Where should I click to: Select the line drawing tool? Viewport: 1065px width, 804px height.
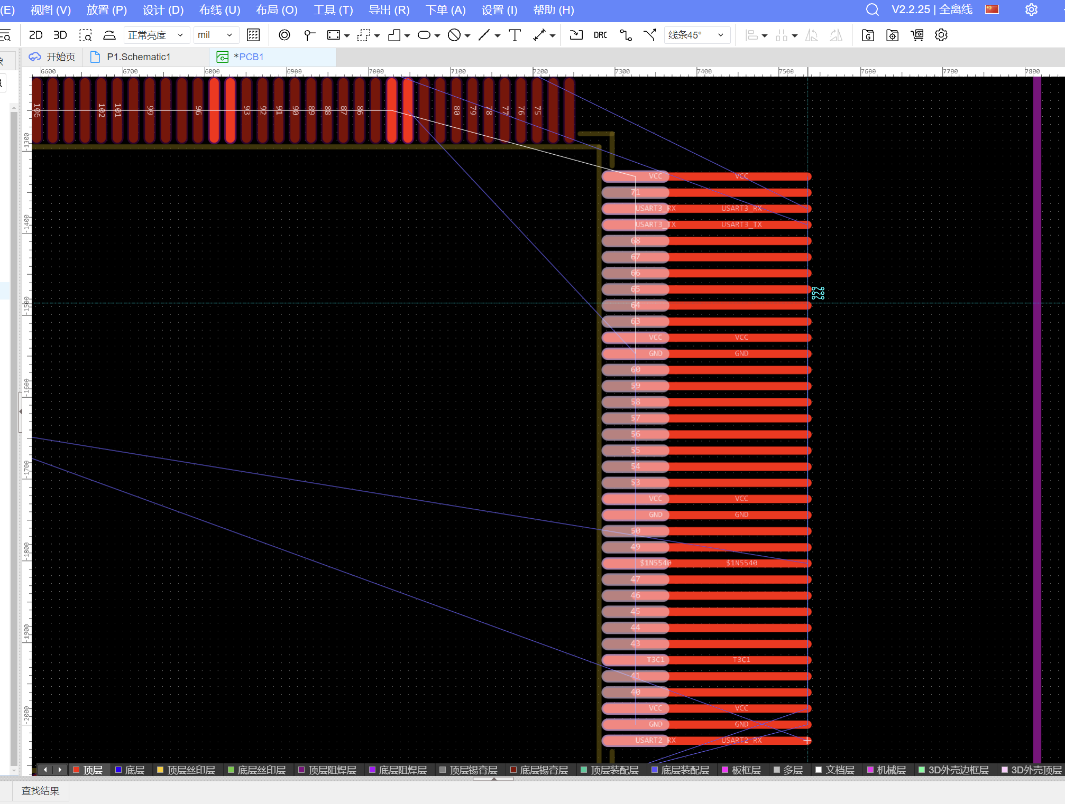pos(484,35)
